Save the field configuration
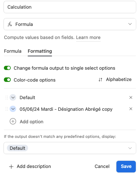 point(126,166)
